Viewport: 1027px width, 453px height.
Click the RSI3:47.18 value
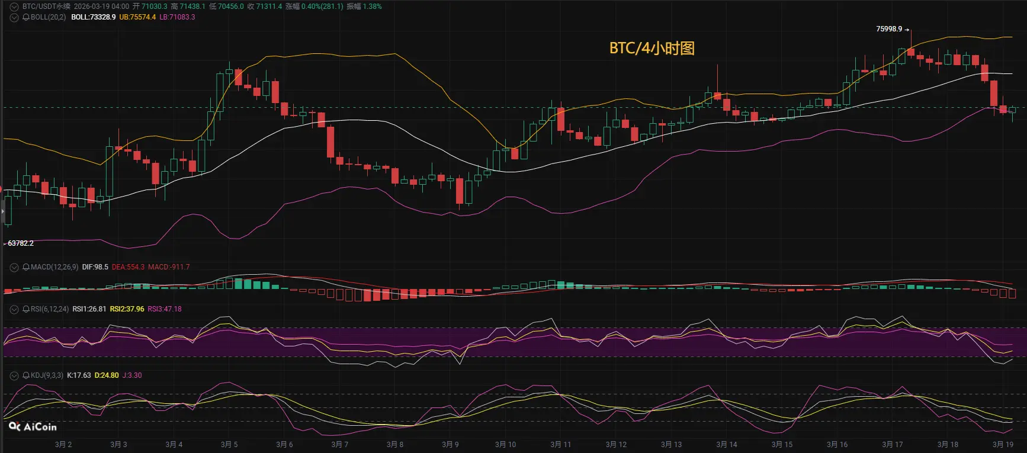click(x=165, y=309)
